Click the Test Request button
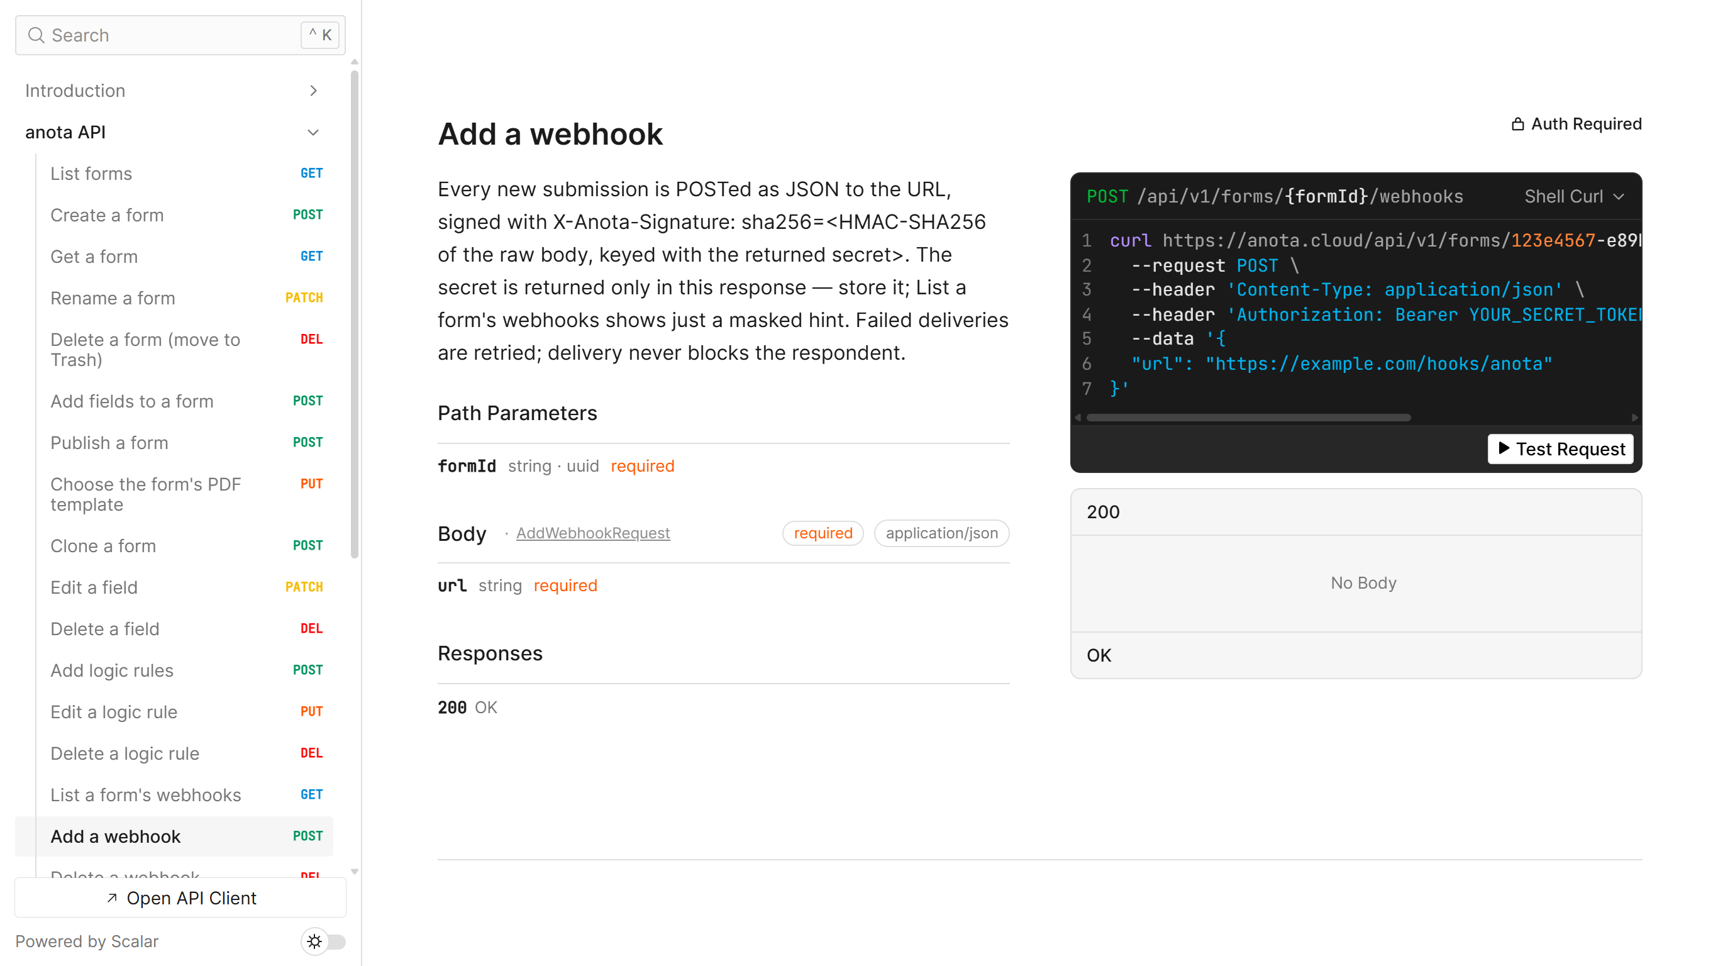The height and width of the screenshot is (966, 1718). coord(1560,449)
